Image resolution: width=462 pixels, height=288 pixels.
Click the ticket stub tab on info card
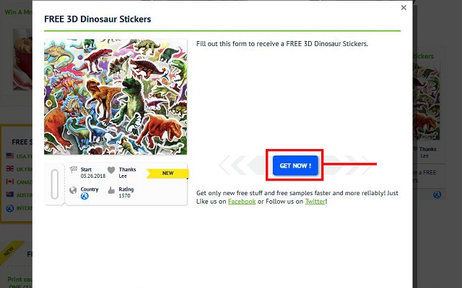coord(55,184)
